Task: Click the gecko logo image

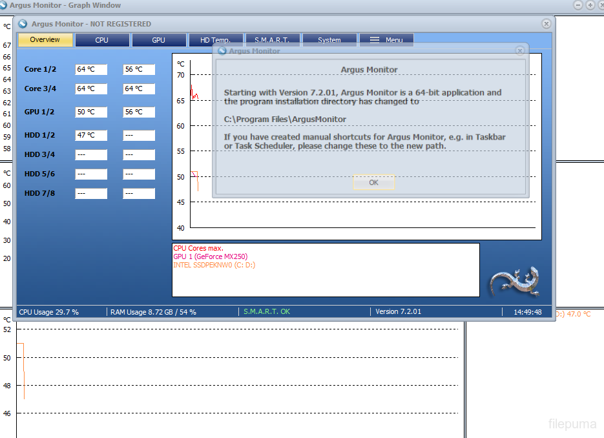Action: coord(515,282)
